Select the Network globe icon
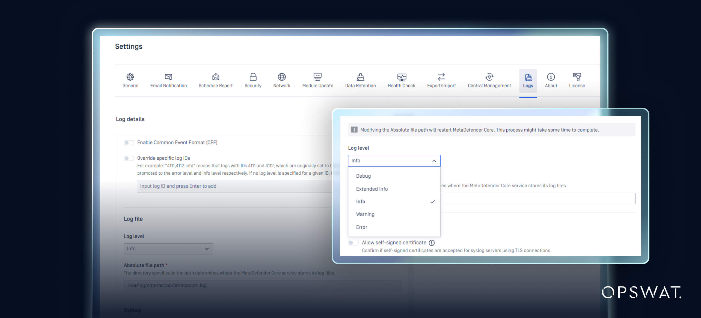Image resolution: width=701 pixels, height=318 pixels. click(x=281, y=80)
